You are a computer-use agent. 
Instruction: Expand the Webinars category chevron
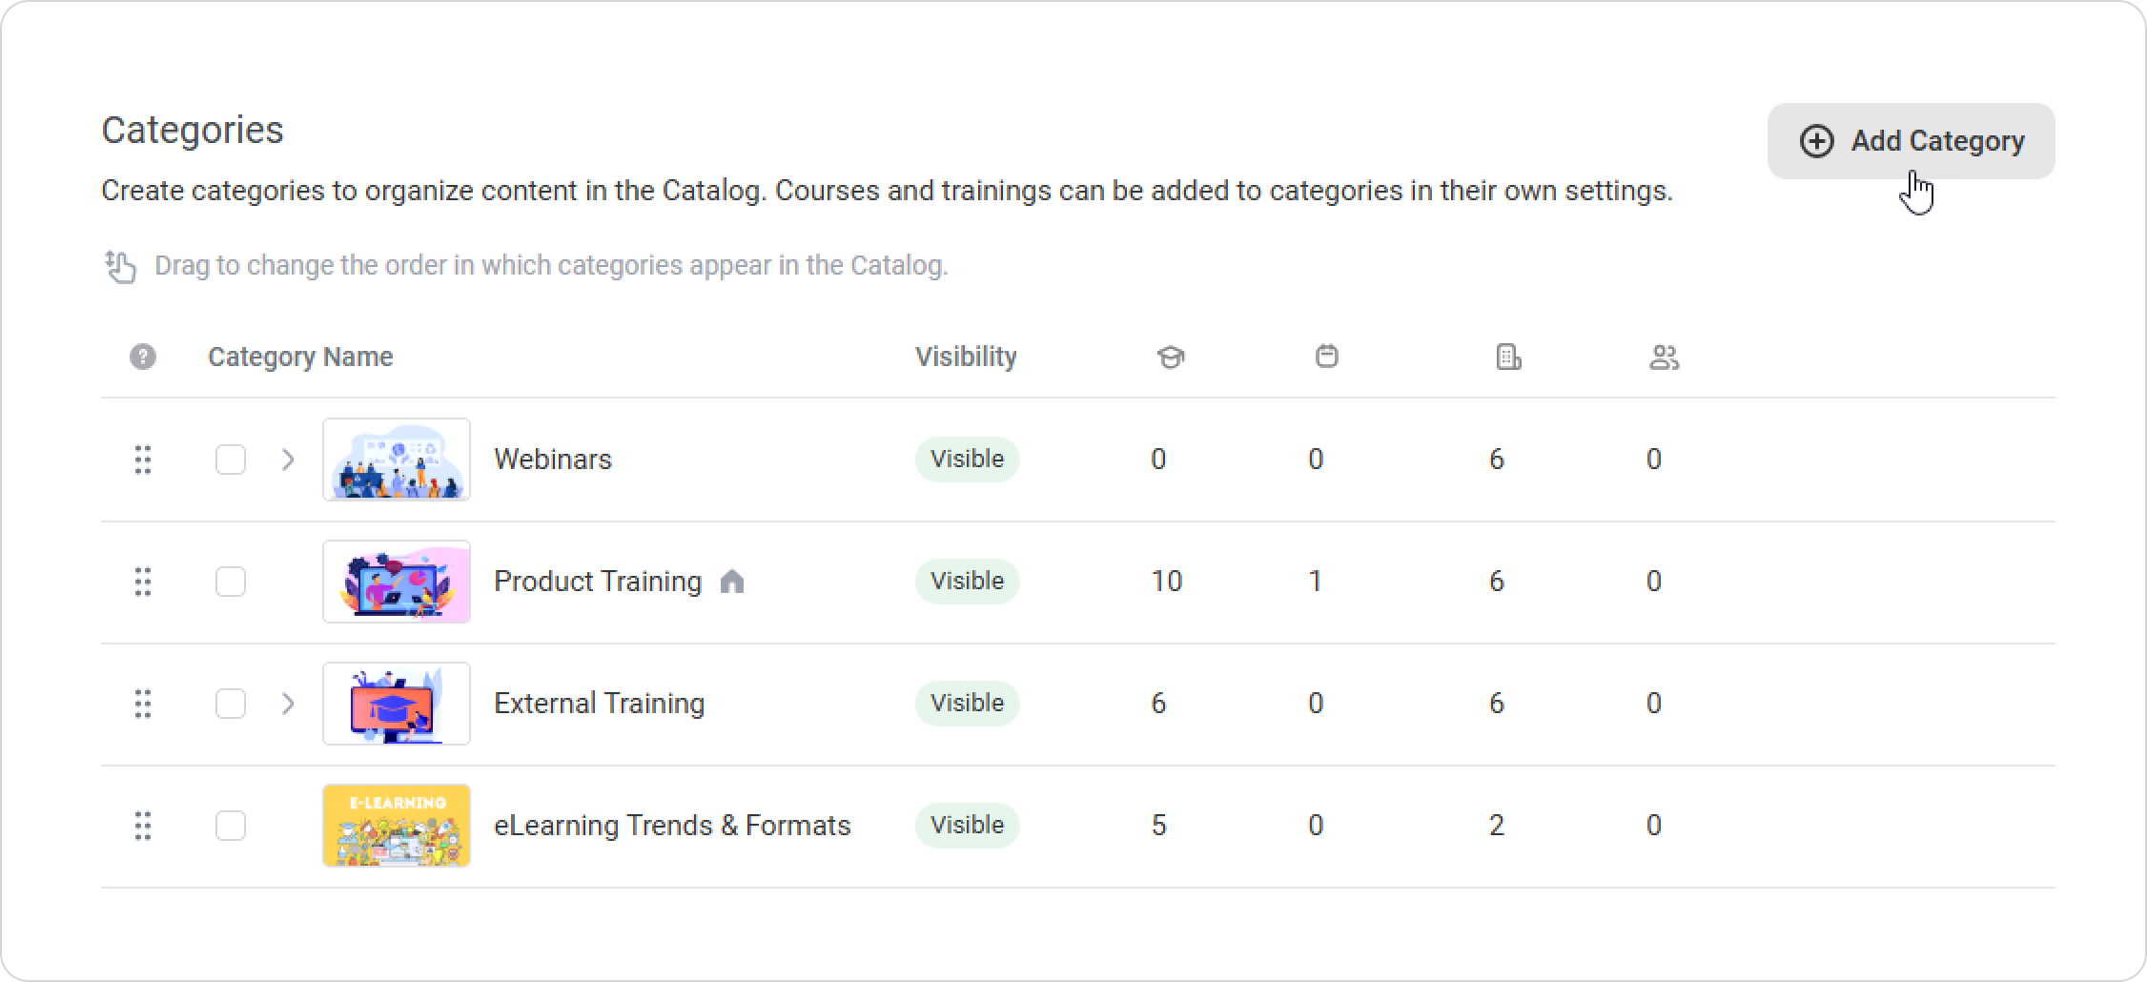pos(288,460)
